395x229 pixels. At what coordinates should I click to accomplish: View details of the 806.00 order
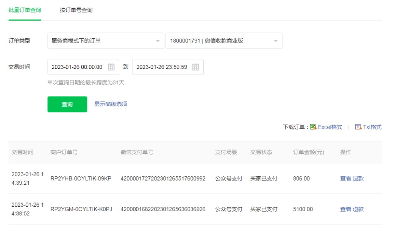click(x=345, y=179)
